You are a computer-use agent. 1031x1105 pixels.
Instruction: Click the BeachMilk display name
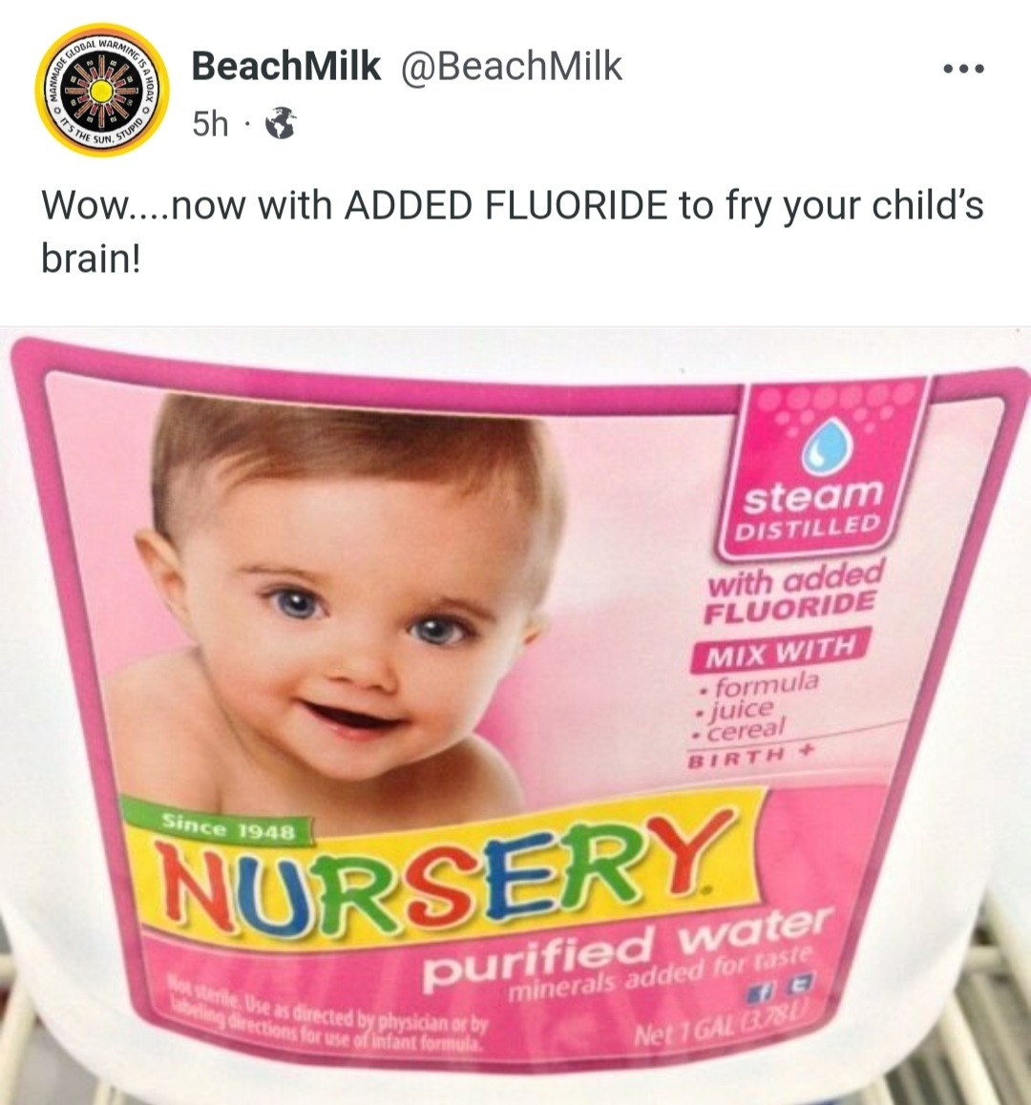pyautogui.click(x=285, y=66)
